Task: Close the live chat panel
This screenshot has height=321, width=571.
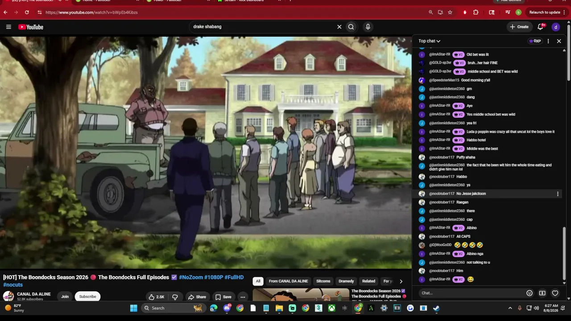Action: tap(559, 41)
